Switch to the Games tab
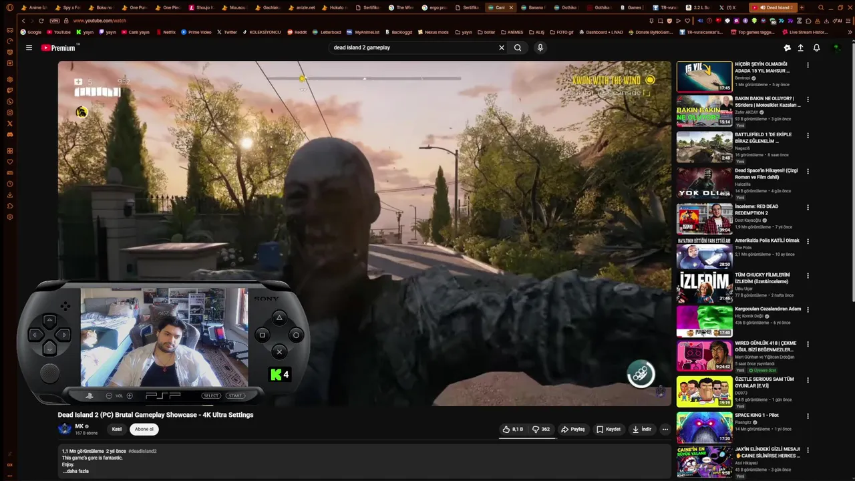Viewport: 855px width, 481px height. pos(633,7)
